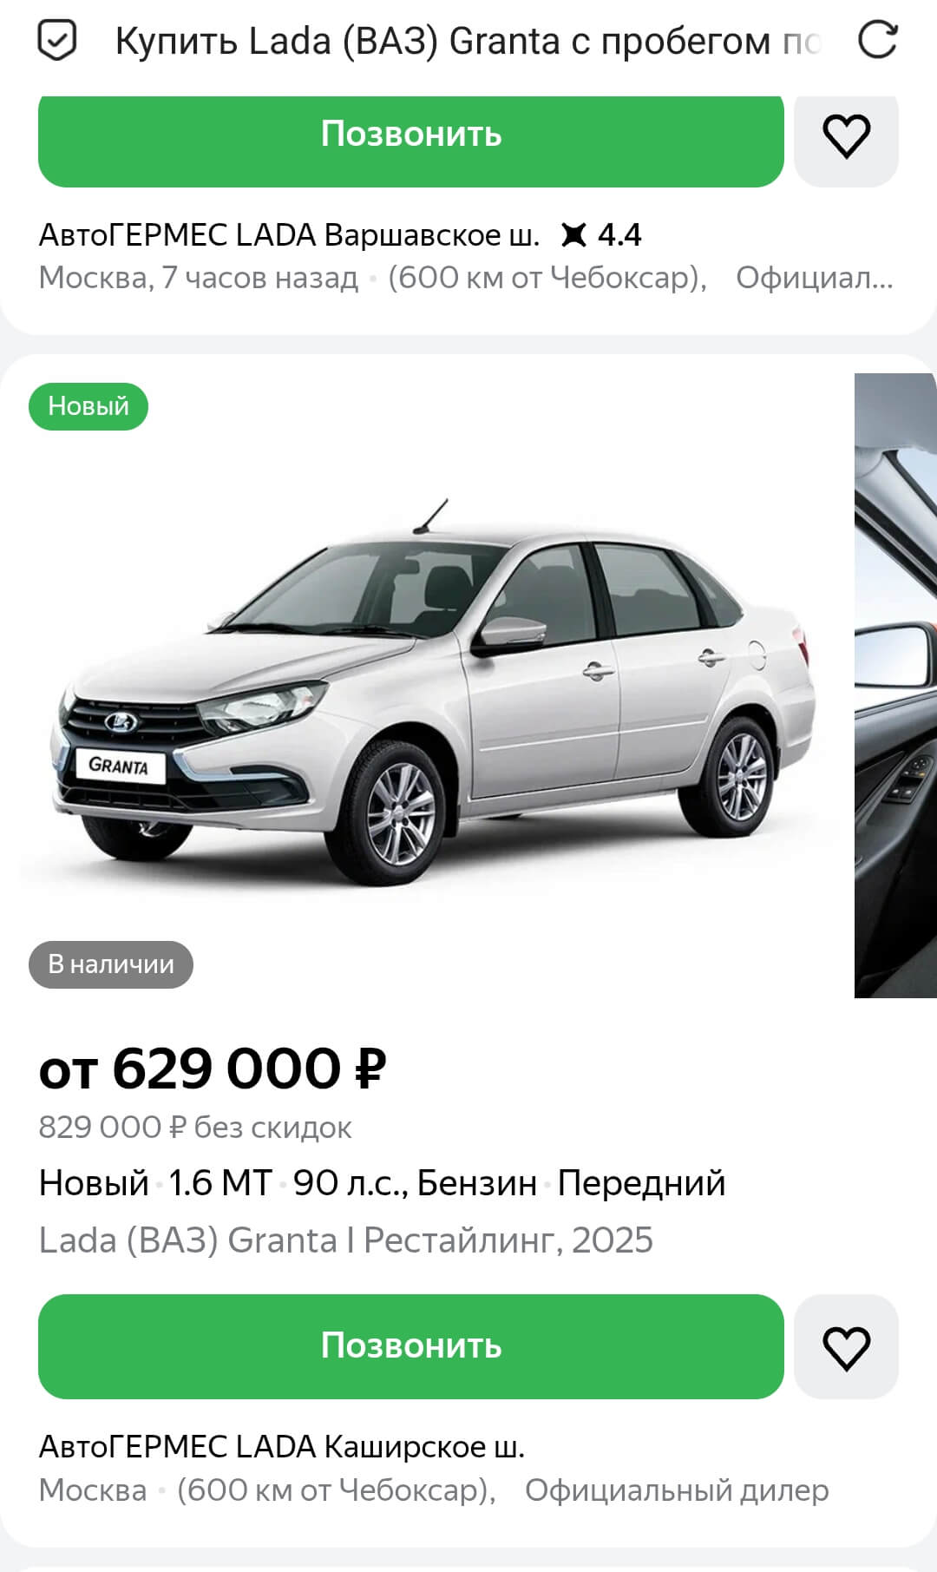Tap the Новый 1.6 MT specs line

tap(382, 1183)
